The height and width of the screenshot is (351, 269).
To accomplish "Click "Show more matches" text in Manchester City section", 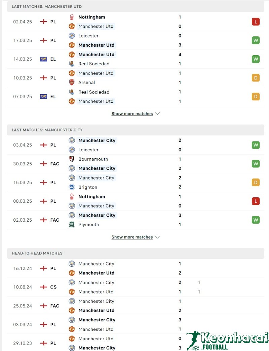I will tap(132, 237).
